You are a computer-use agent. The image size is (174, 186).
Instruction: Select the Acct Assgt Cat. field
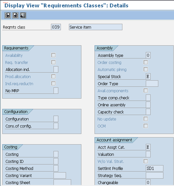(148, 147)
